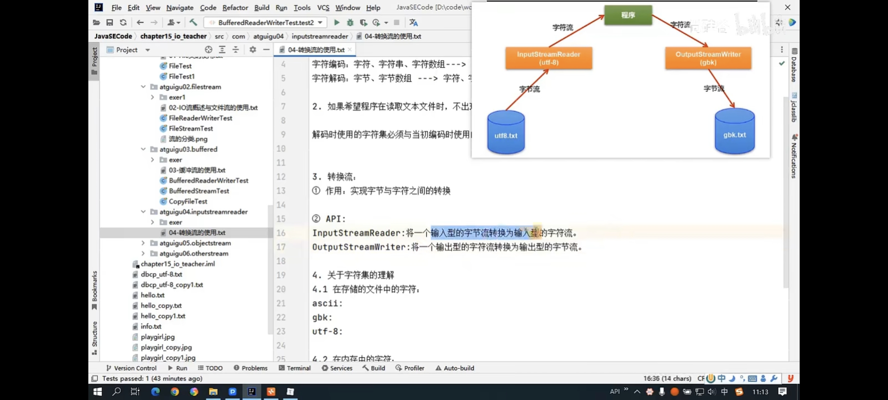The height and width of the screenshot is (400, 888).
Task: Open CopyFileTest class in project tree
Action: tap(188, 201)
